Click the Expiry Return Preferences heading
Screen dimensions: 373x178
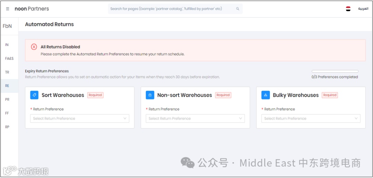click(x=47, y=71)
